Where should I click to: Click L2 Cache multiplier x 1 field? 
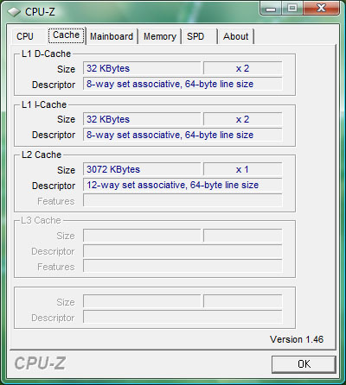point(242,169)
